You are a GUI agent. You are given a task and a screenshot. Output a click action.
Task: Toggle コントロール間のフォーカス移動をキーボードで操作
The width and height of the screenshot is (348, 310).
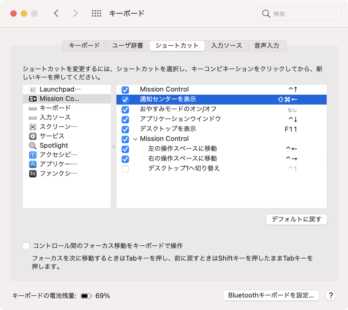(25, 245)
